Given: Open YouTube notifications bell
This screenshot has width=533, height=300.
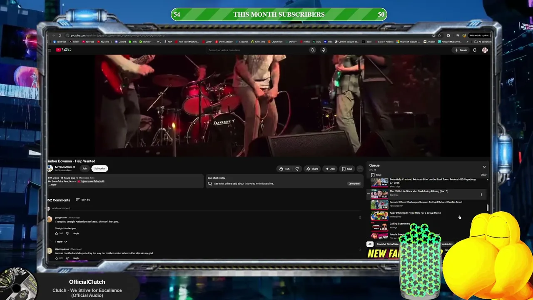Looking at the screenshot, I should (474, 50).
